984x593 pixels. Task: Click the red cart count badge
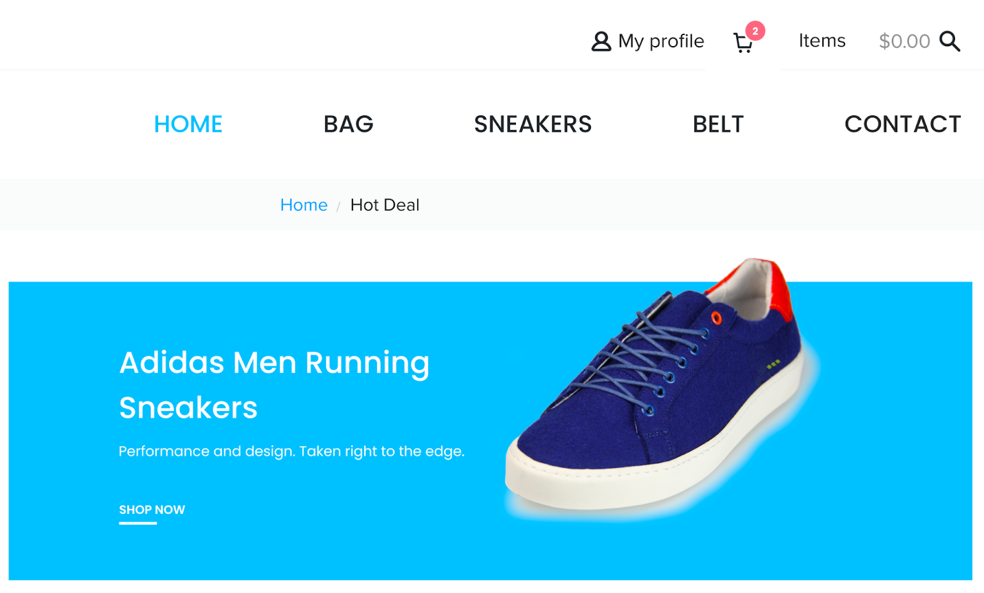point(755,31)
